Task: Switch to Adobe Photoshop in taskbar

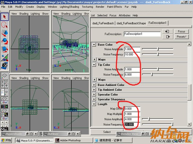Action: point(74,140)
